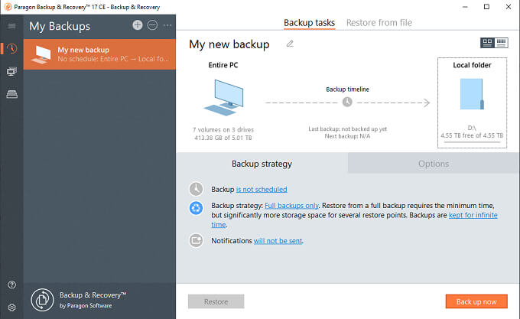Screen dimensions: 520x319
Task: Select the Local folder destination box
Action: (471, 103)
